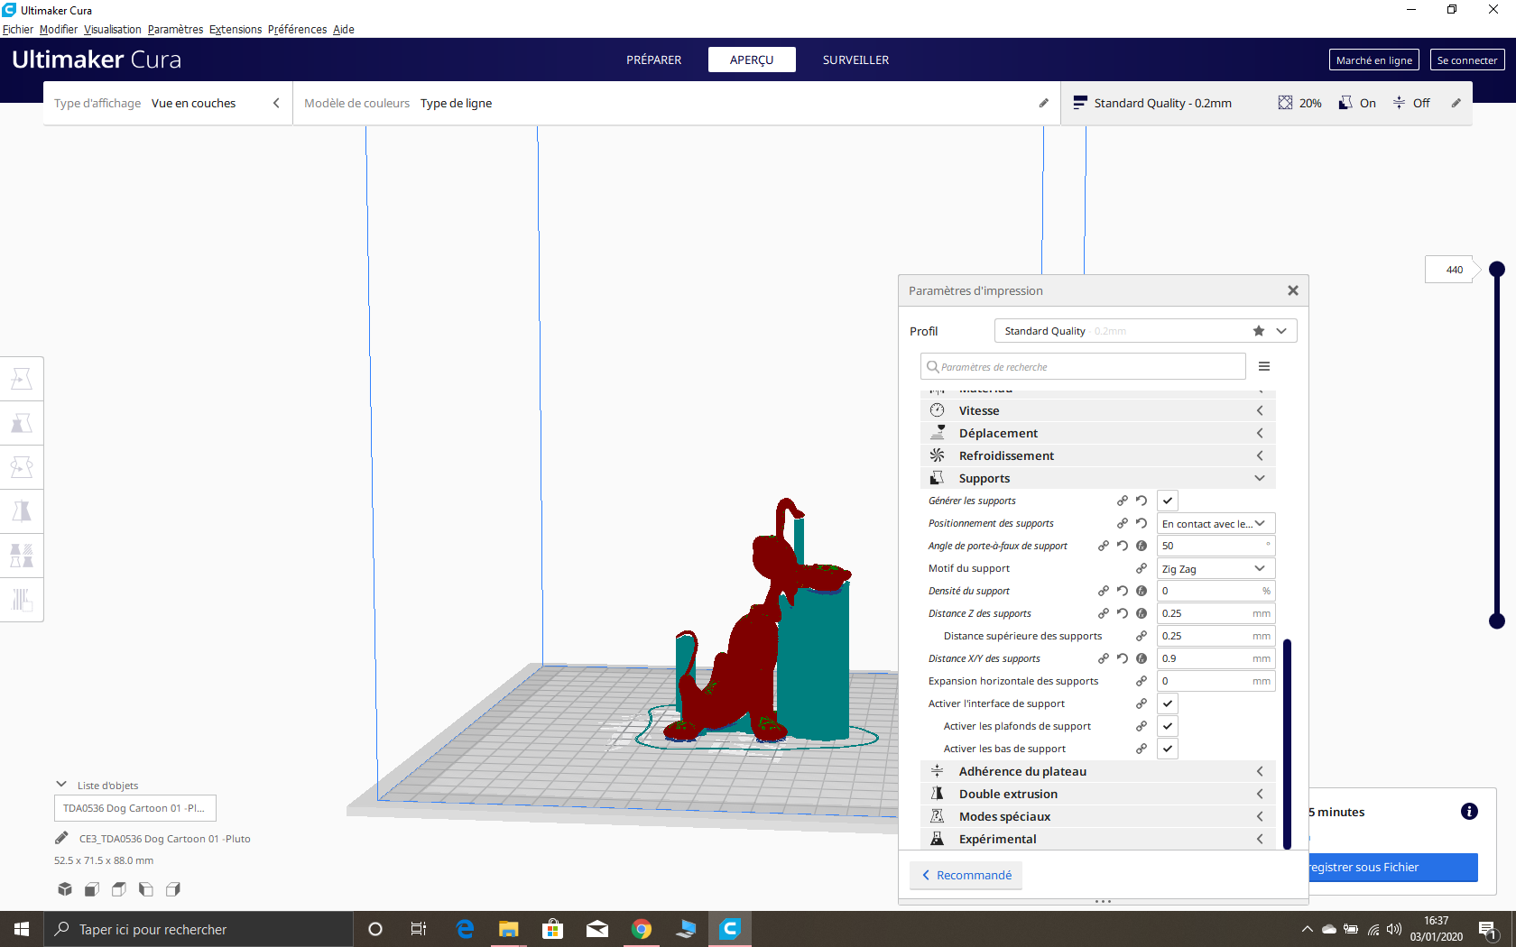Switch to the top view cube icon
Image resolution: width=1516 pixels, height=947 pixels.
click(x=119, y=889)
